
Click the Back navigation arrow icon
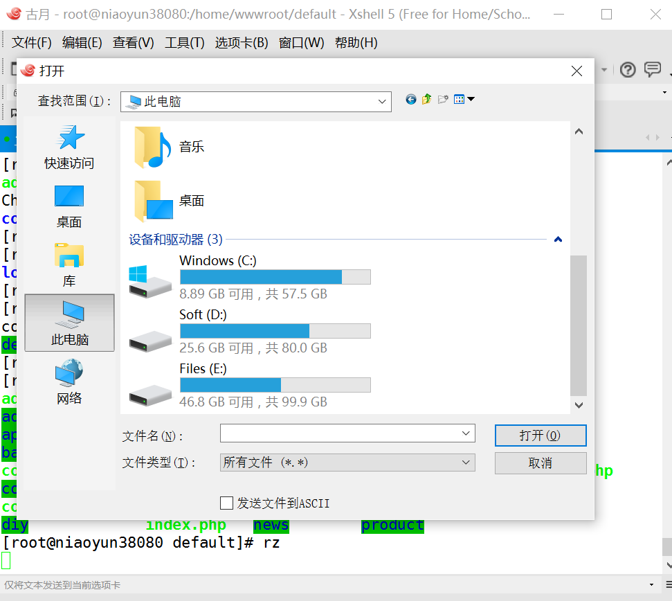click(x=410, y=100)
